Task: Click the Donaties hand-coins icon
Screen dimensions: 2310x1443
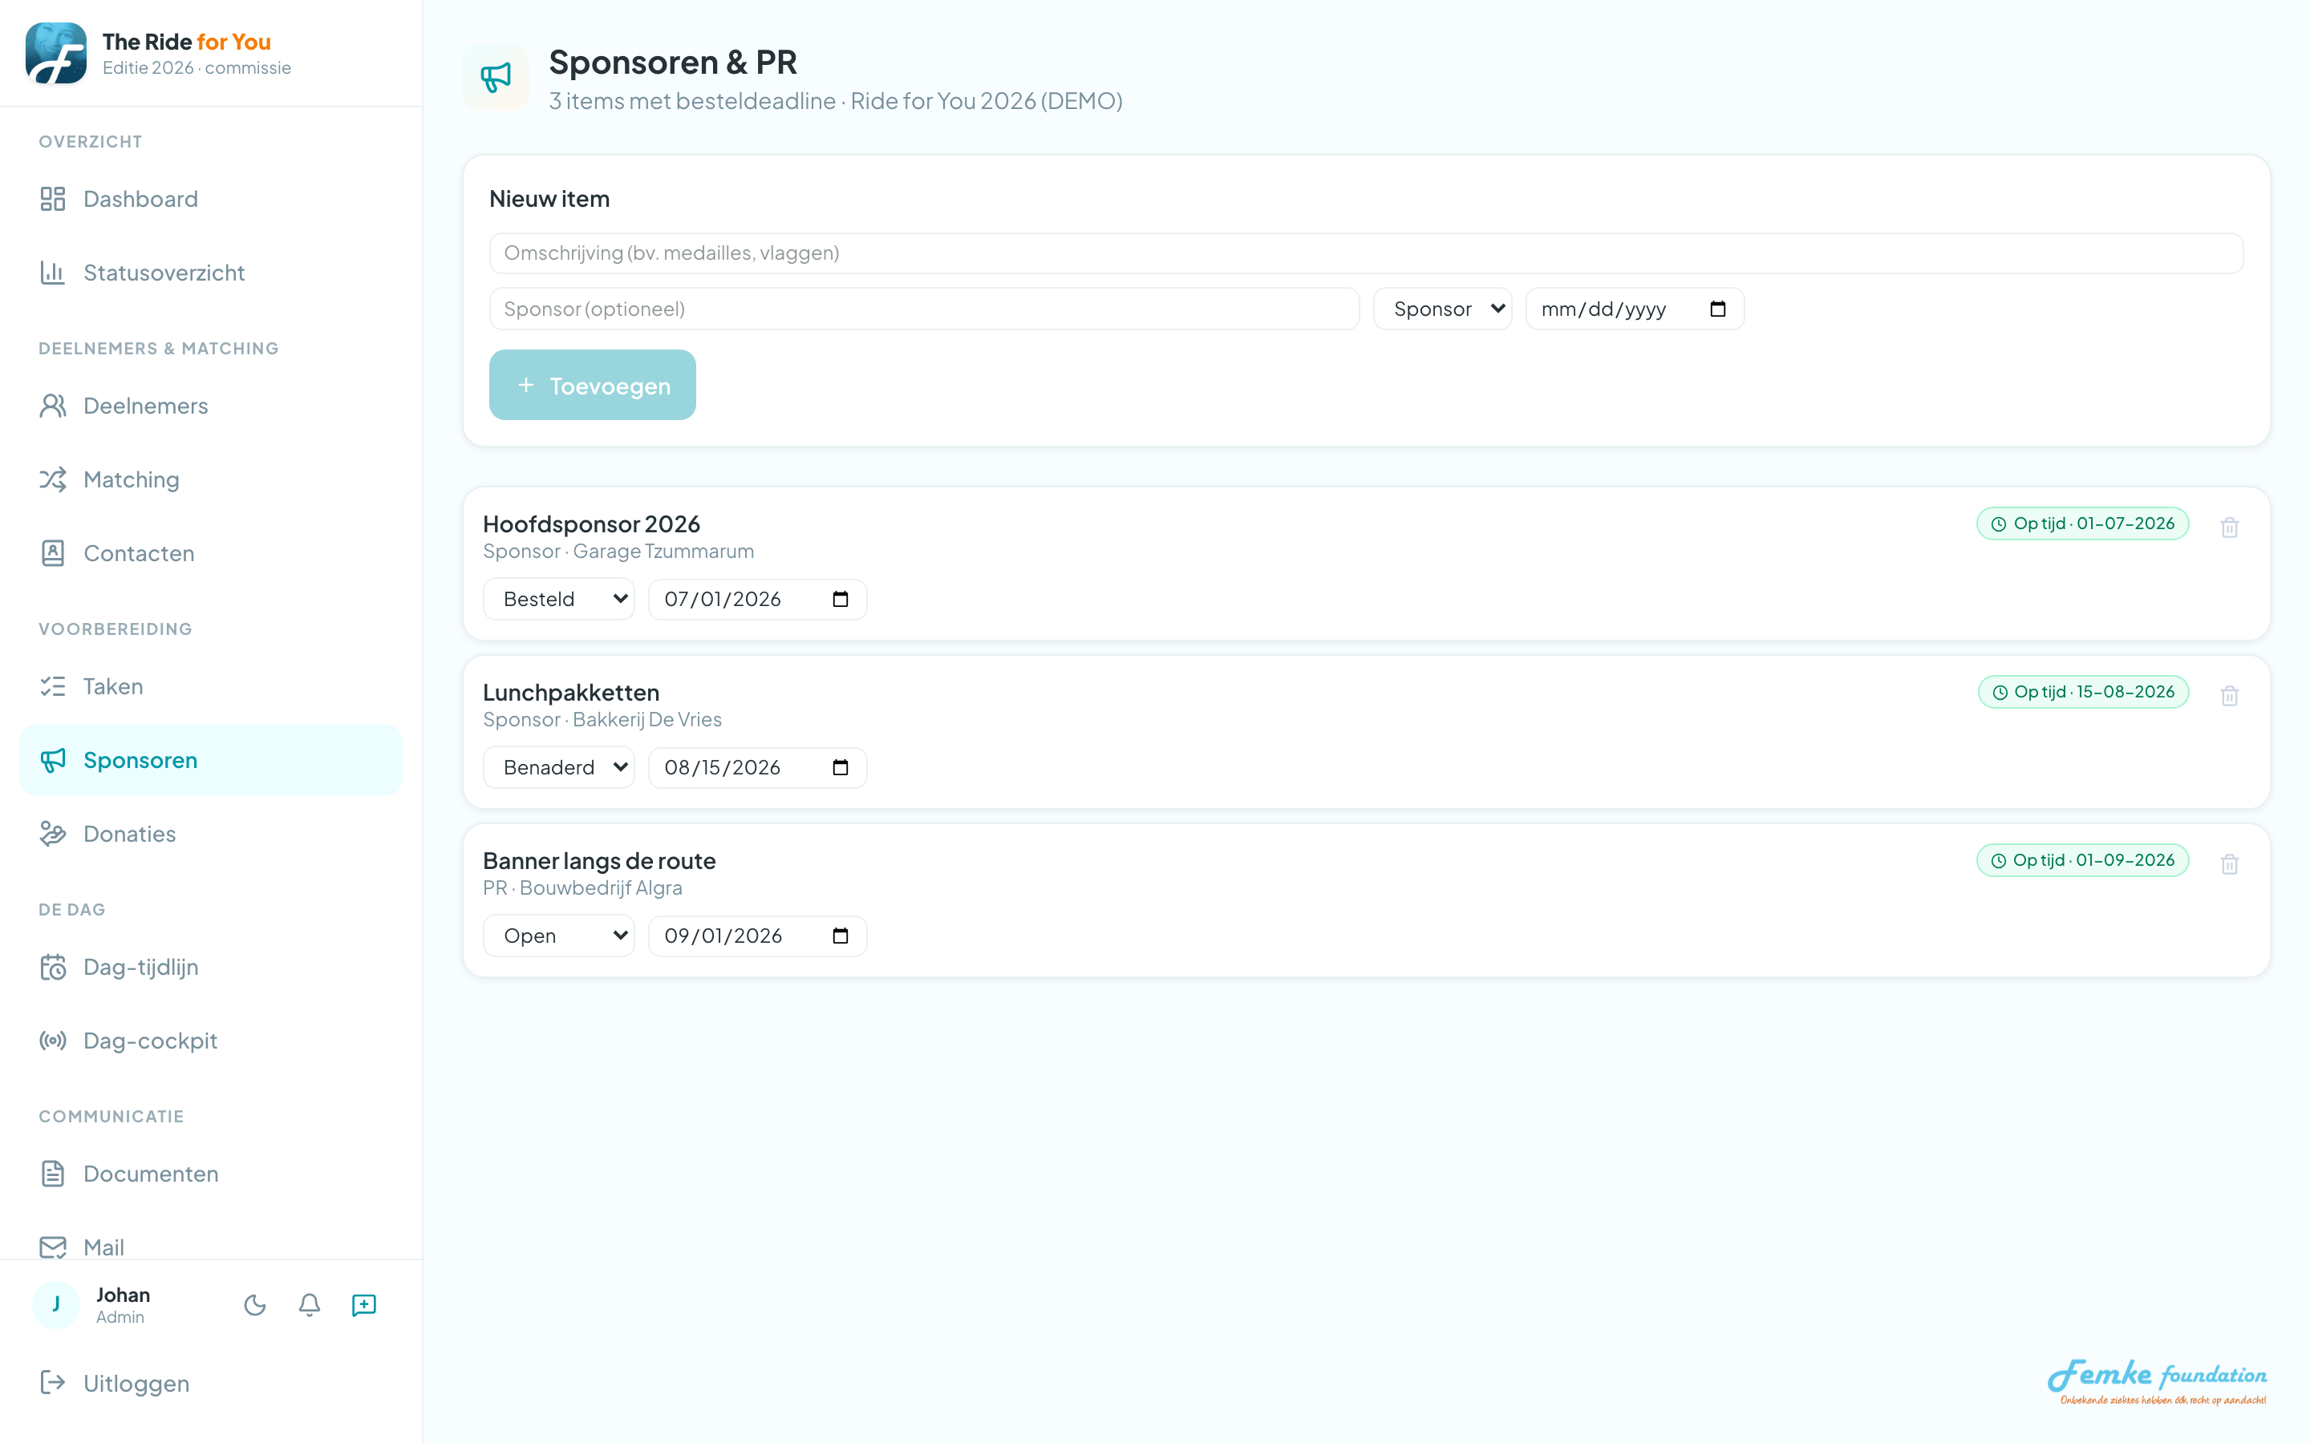Action: pyautogui.click(x=52, y=833)
